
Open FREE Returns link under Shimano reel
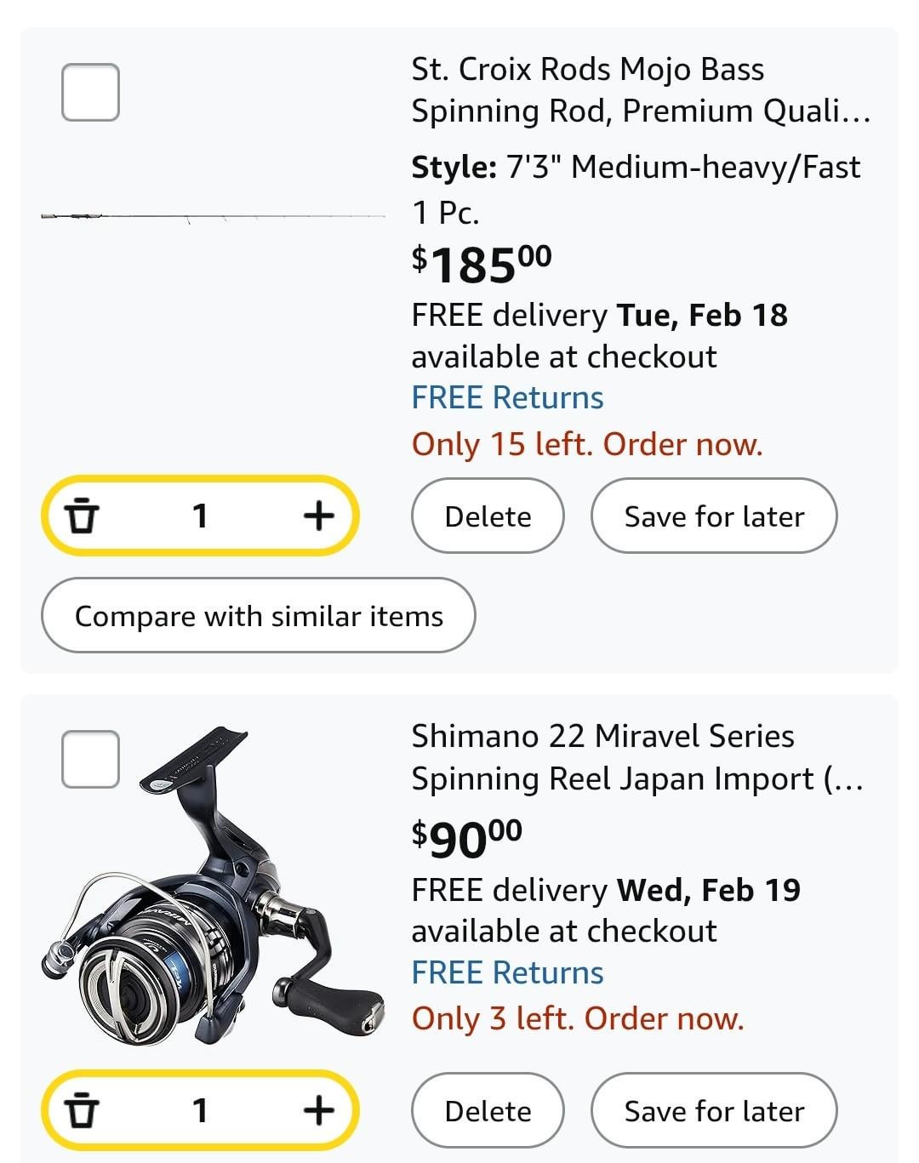tap(507, 973)
